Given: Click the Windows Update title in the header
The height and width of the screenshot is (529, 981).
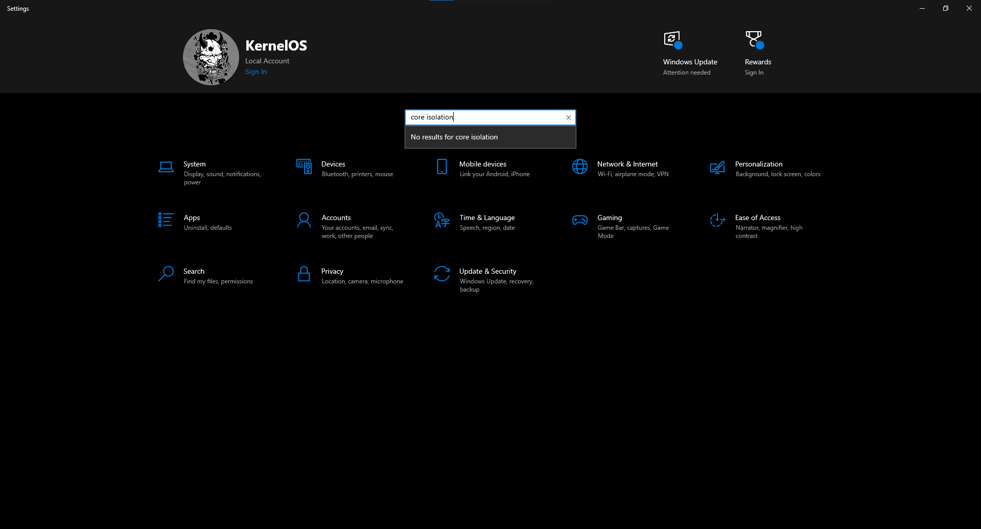Looking at the screenshot, I should tap(690, 62).
